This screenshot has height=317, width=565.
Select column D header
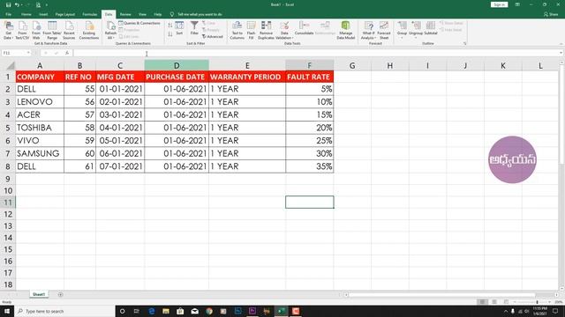click(177, 65)
